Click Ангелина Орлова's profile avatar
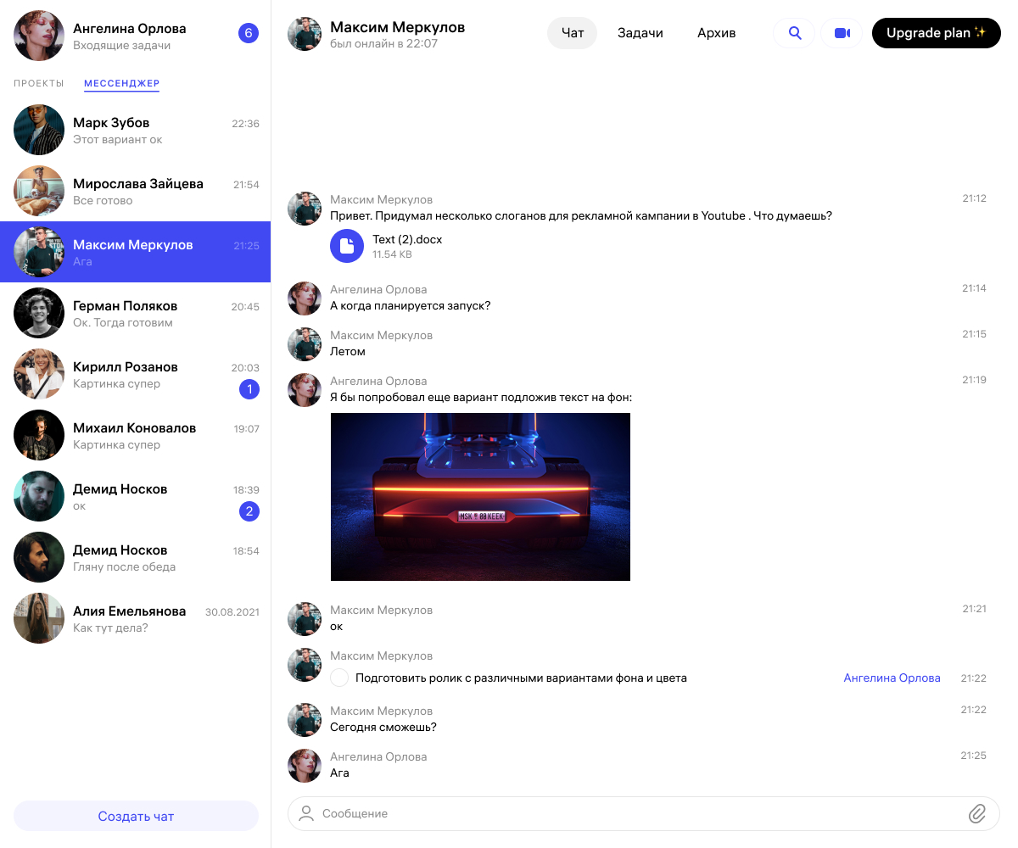Image resolution: width=1018 pixels, height=848 pixels. coord(39,36)
